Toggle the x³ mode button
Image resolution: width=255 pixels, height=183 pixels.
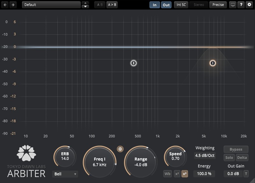tap(185, 174)
